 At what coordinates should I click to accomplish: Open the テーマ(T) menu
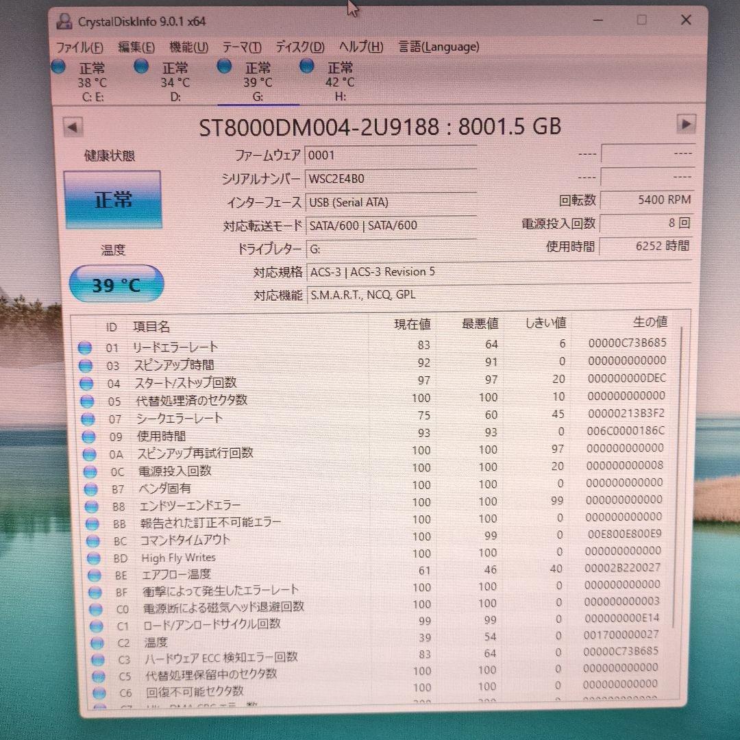[242, 47]
